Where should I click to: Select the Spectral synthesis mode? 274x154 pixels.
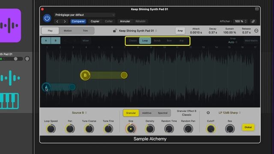pyautogui.click(x=163, y=113)
